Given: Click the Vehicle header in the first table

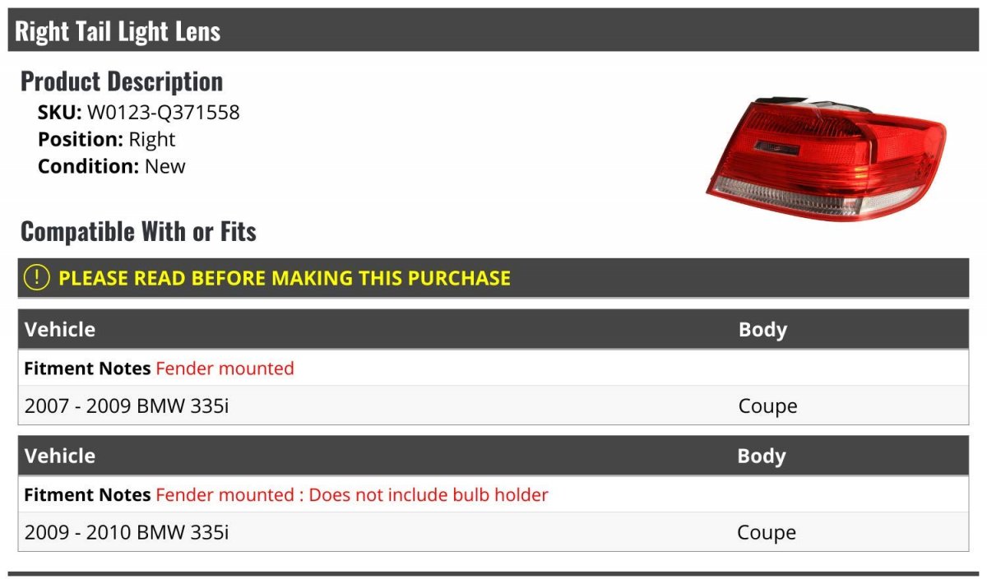Looking at the screenshot, I should pos(60,330).
